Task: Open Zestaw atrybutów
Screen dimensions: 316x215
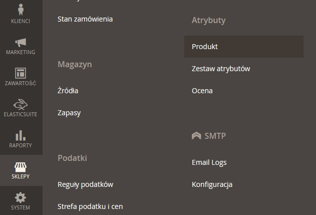Action: (221, 69)
